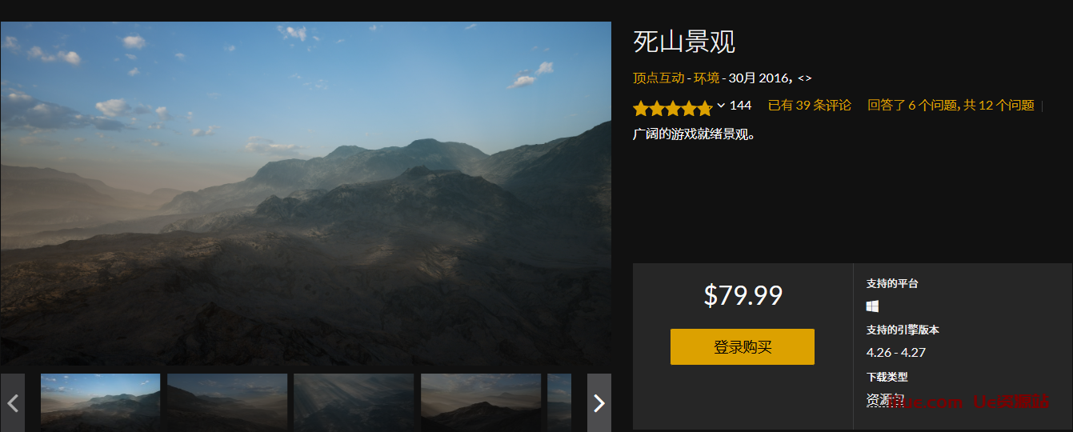Click the fifth gold rating star
The width and height of the screenshot is (1073, 432).
[x=703, y=108]
